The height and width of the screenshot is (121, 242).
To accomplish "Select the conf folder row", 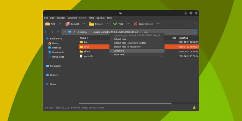I will click(139, 47).
